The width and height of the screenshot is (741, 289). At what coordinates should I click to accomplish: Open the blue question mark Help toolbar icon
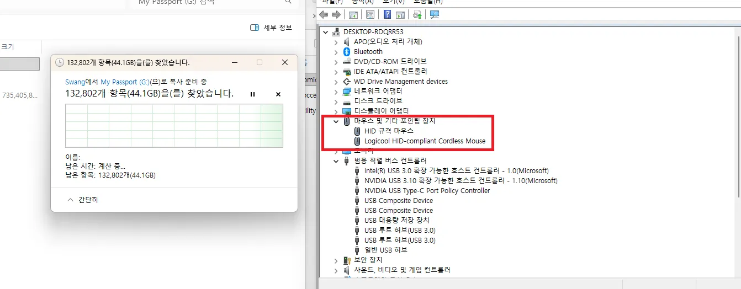388,14
